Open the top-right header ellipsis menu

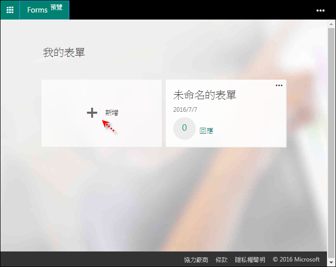tap(320, 11)
